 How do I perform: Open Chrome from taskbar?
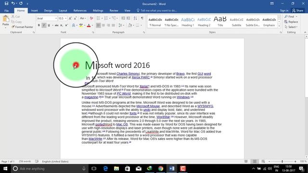161,169
